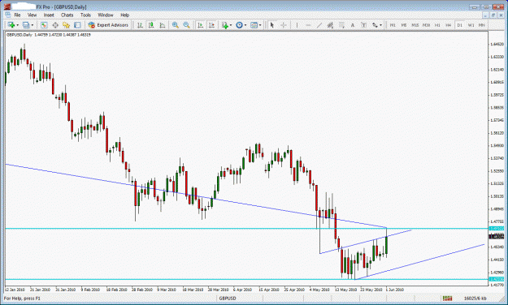Expand dropdown arrow beside Profiles

click(x=32, y=25)
